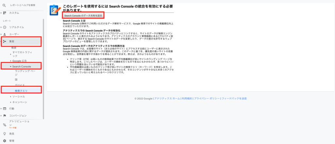This screenshot has width=335, height=144.
Task: Click the レポート sidebar section label
Action: [7, 21]
